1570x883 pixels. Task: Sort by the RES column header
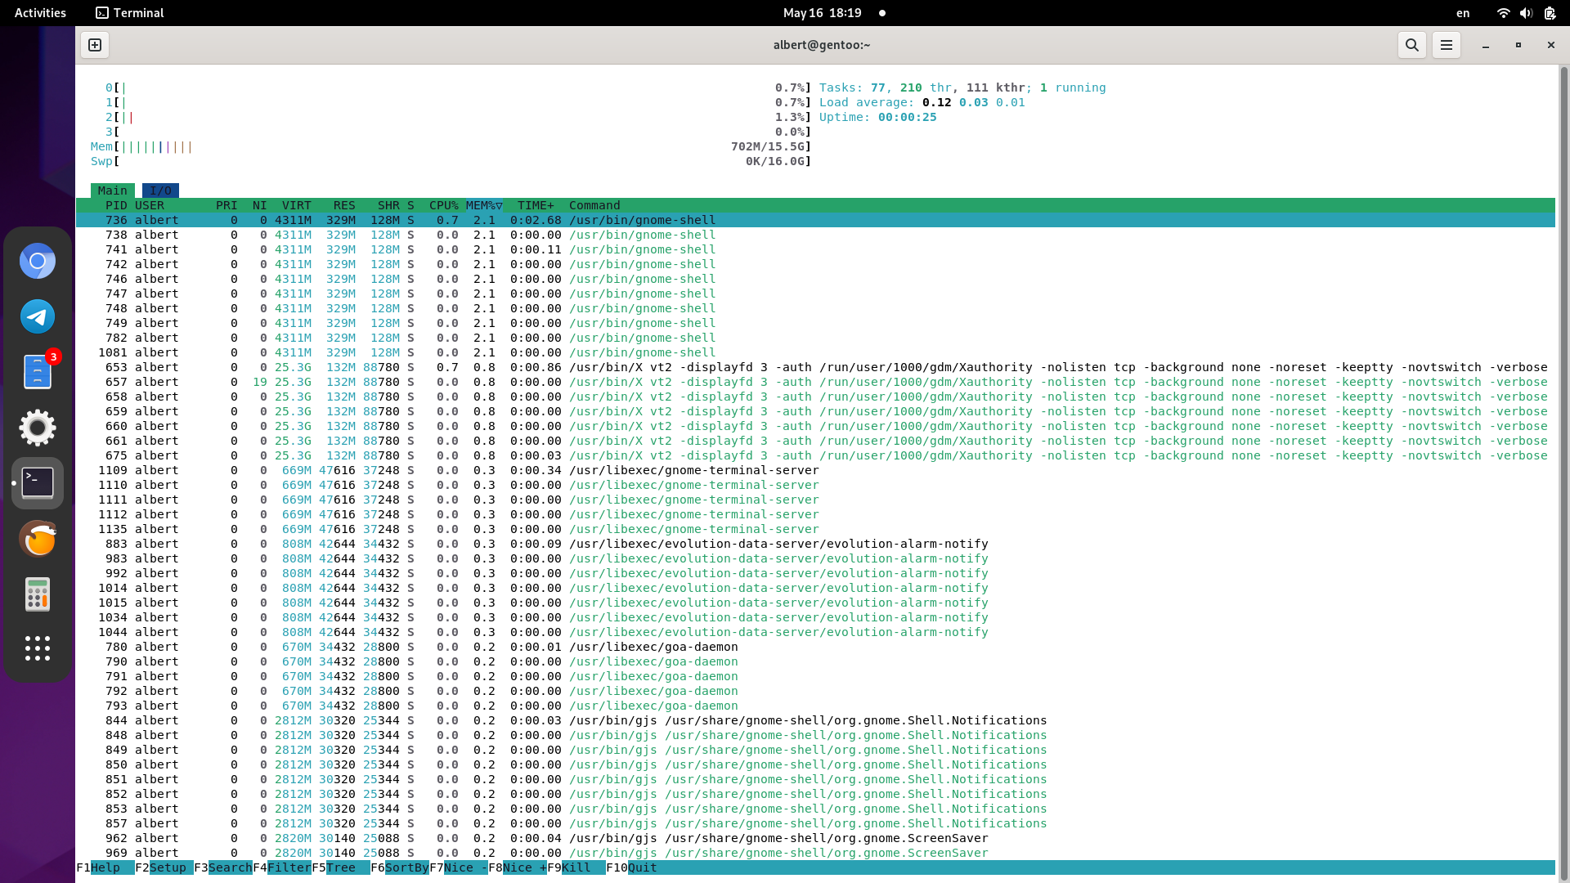tap(344, 205)
